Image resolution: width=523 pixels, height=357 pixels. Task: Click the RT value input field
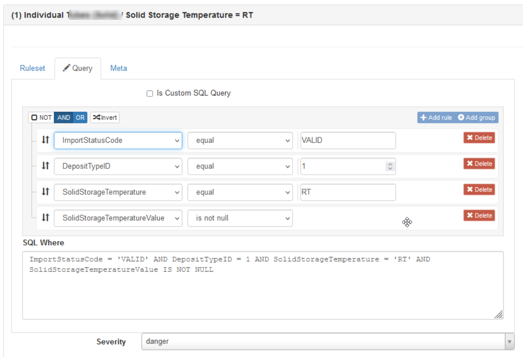click(x=348, y=192)
